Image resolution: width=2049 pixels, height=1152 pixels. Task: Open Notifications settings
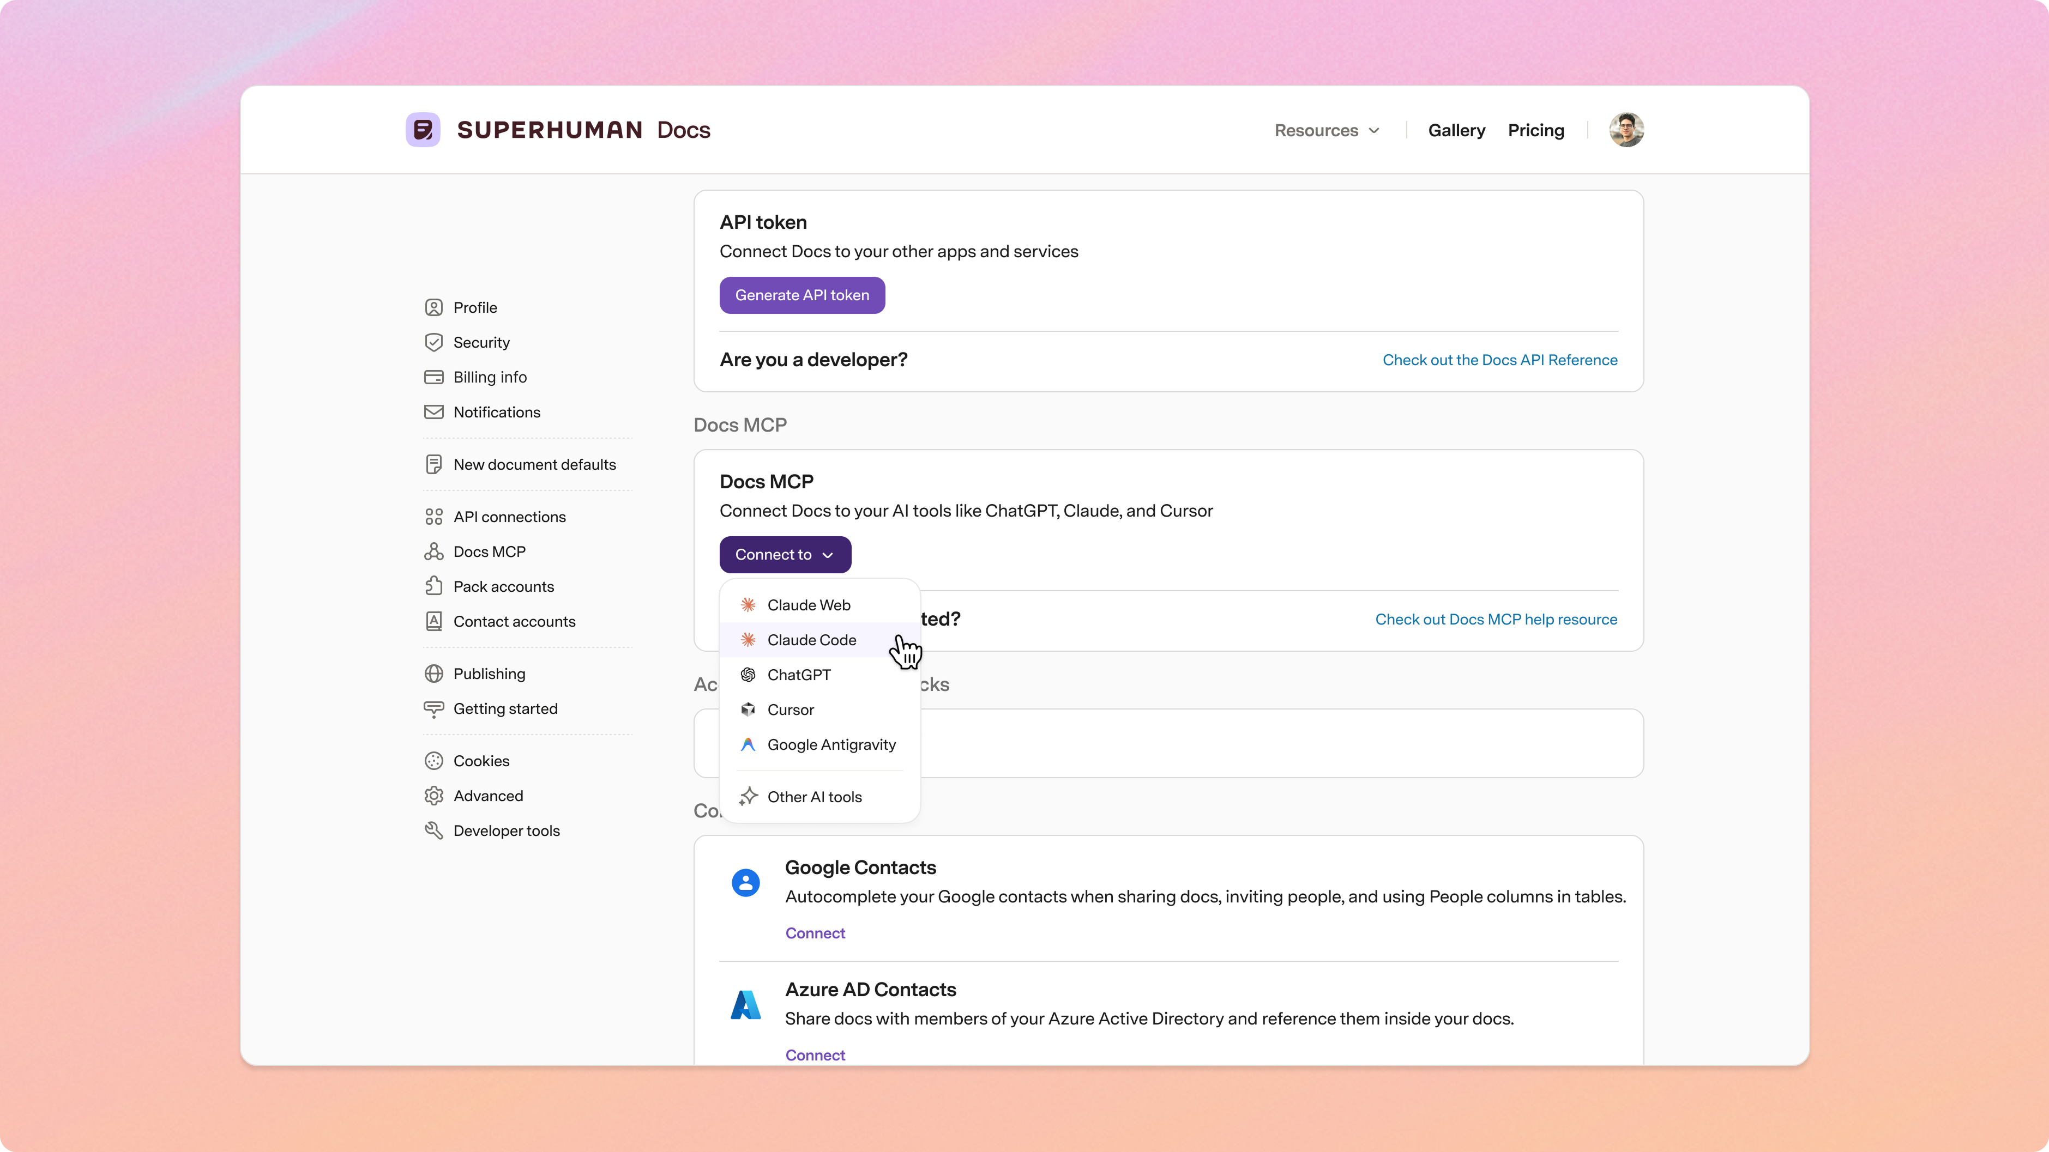pos(483,412)
